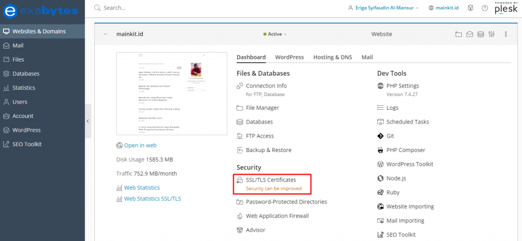Open Databases link under Files & Databases
The height and width of the screenshot is (241, 522).
click(259, 122)
